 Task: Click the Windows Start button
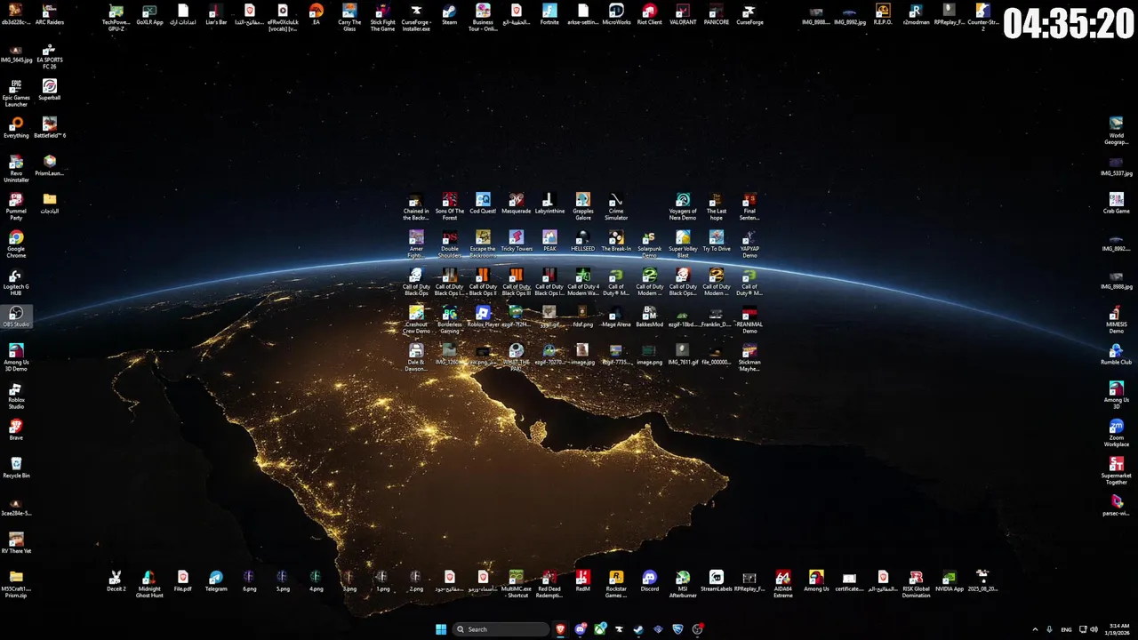click(441, 629)
